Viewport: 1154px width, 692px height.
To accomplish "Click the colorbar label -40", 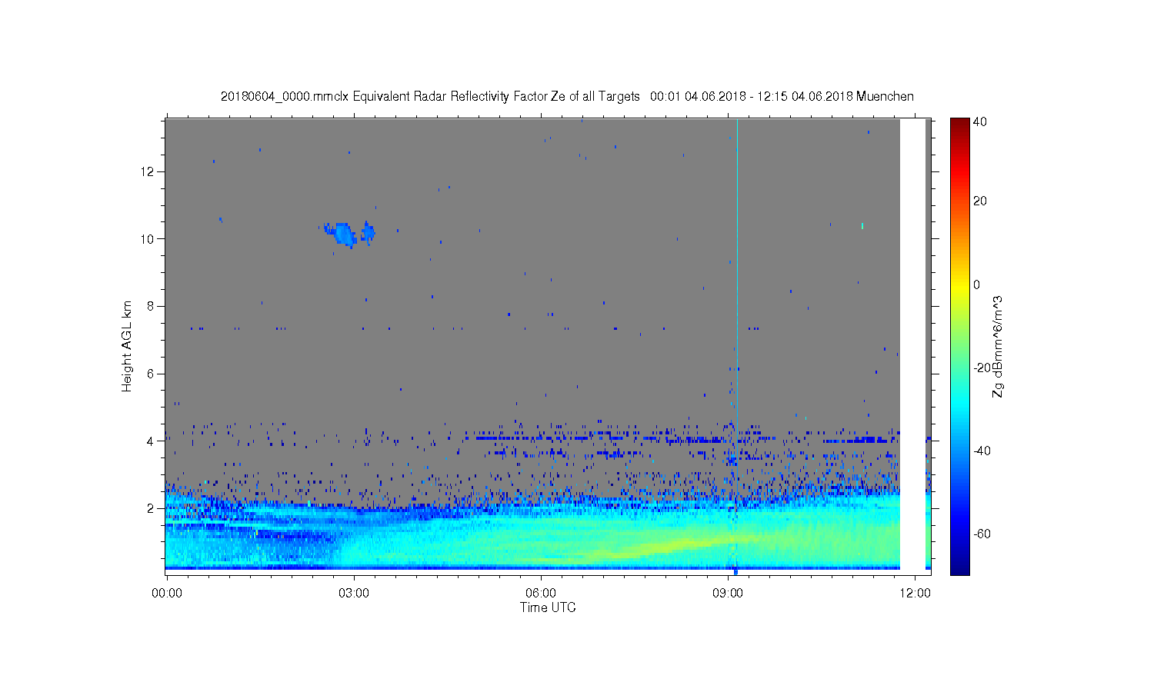I will (x=982, y=451).
